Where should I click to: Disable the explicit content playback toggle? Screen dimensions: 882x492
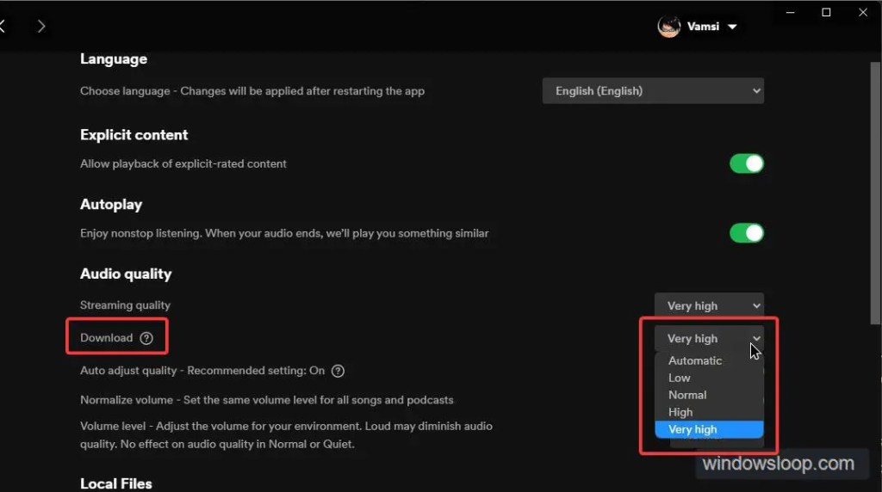pyautogui.click(x=747, y=163)
